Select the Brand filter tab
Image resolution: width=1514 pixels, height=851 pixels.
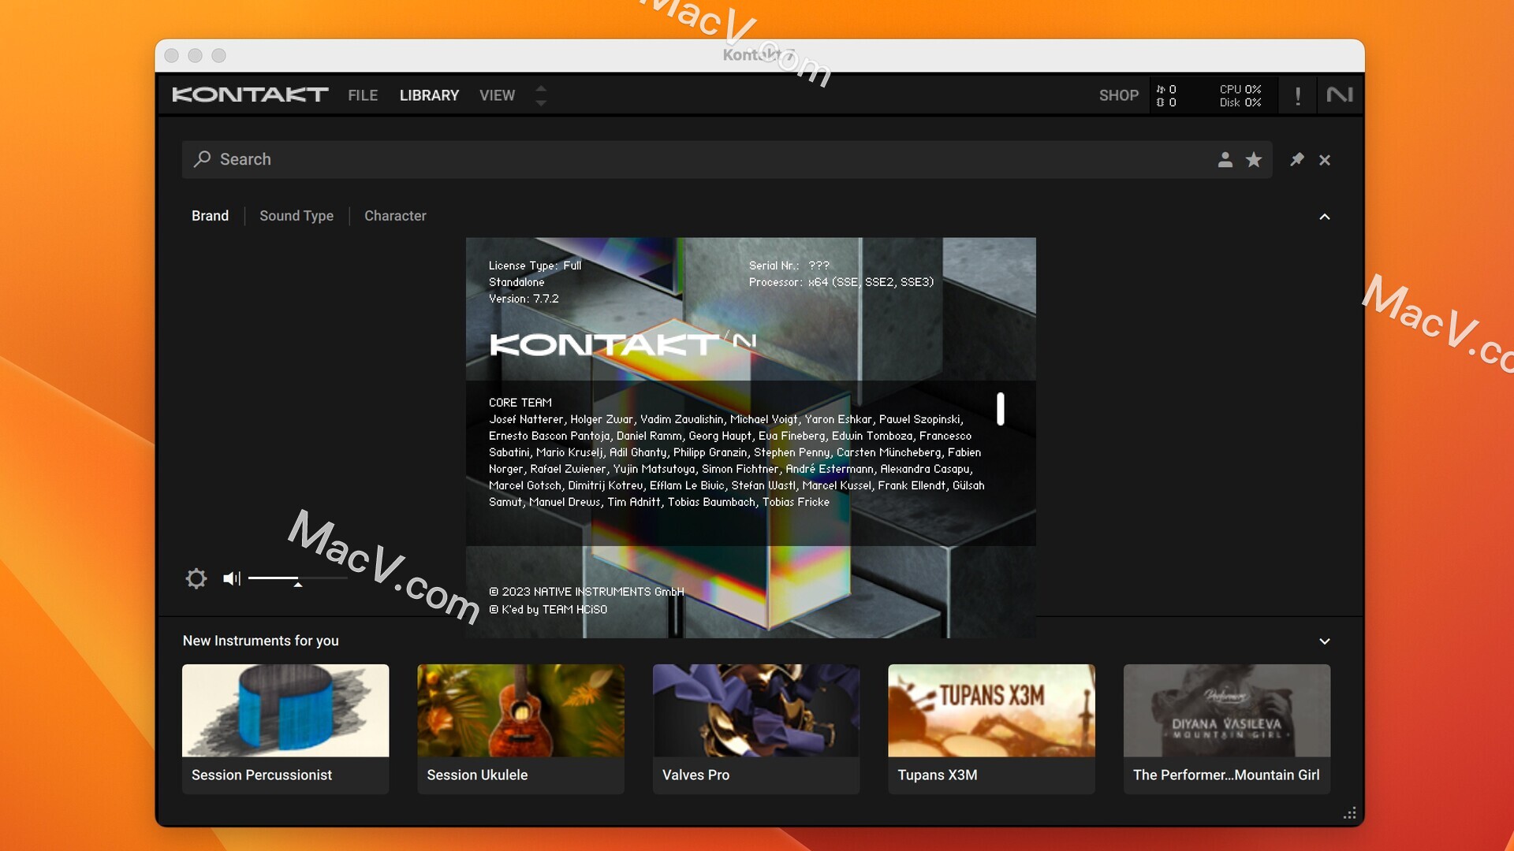[209, 215]
